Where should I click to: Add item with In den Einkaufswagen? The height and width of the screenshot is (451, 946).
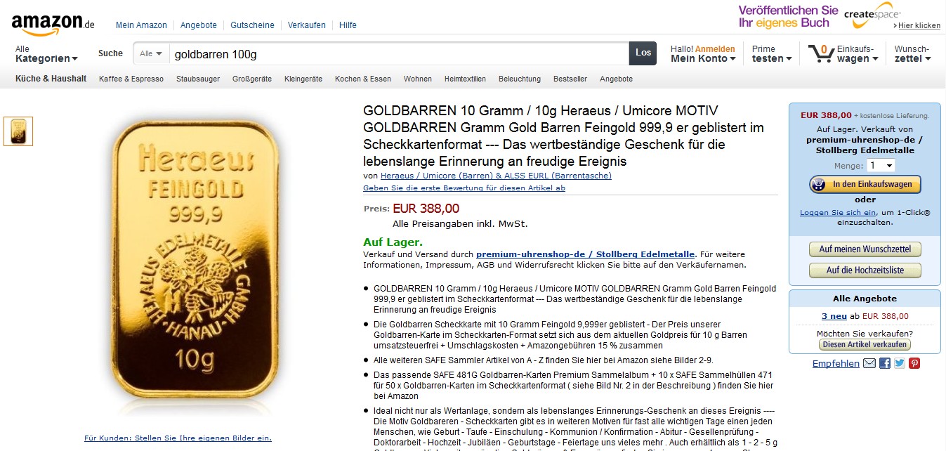pyautogui.click(x=865, y=184)
